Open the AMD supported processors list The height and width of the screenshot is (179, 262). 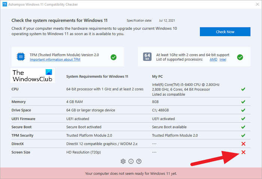coord(213,59)
